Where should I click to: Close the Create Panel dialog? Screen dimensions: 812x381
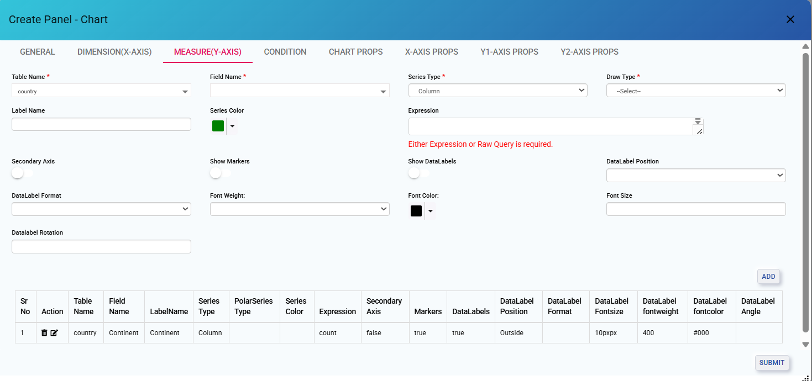click(x=790, y=20)
